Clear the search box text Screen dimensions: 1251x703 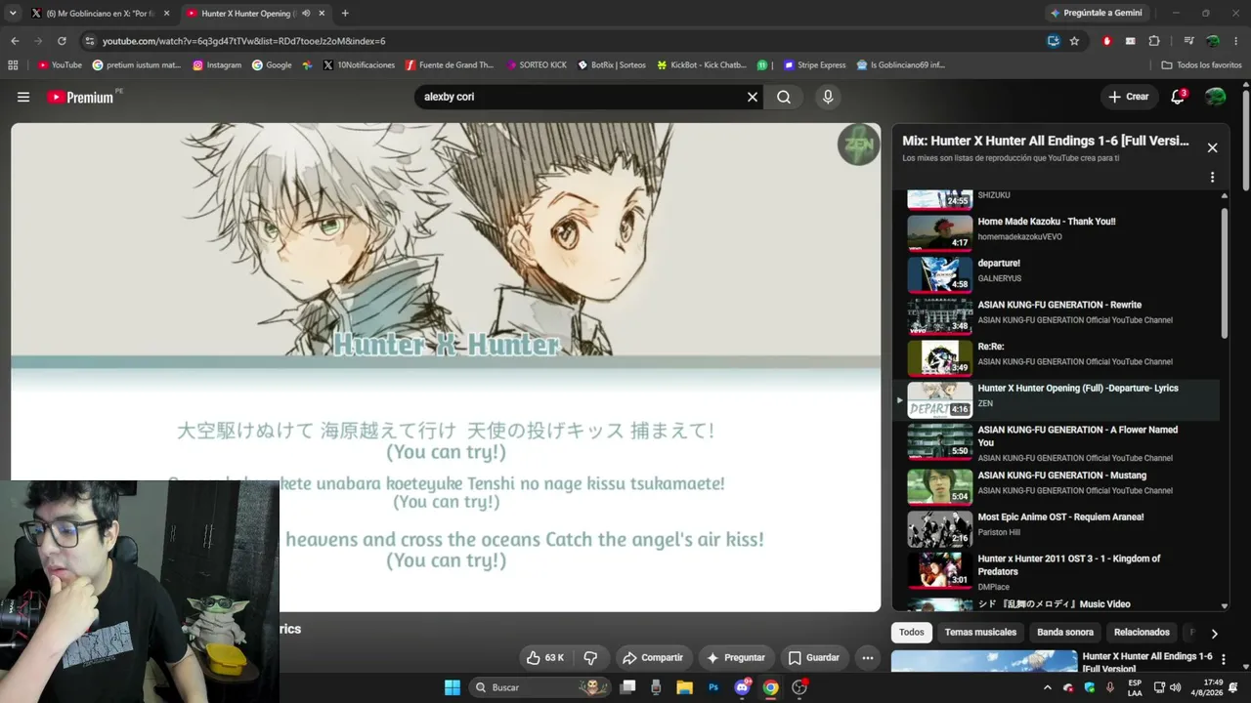(753, 97)
